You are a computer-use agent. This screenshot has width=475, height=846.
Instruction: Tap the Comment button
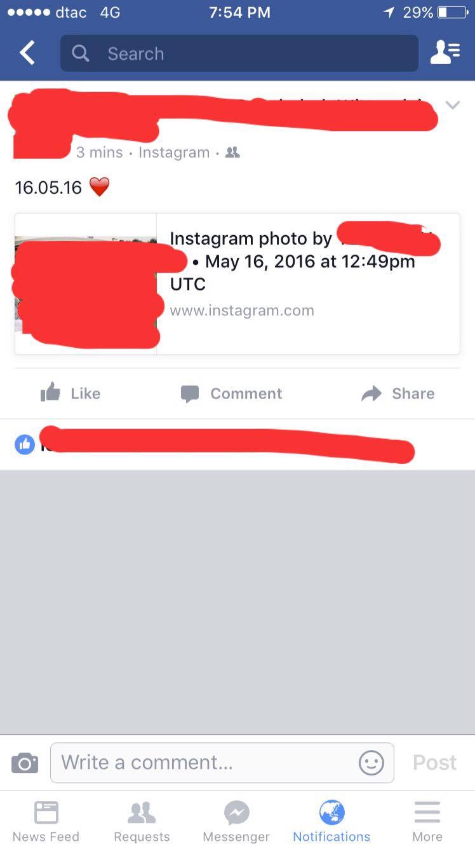(231, 393)
